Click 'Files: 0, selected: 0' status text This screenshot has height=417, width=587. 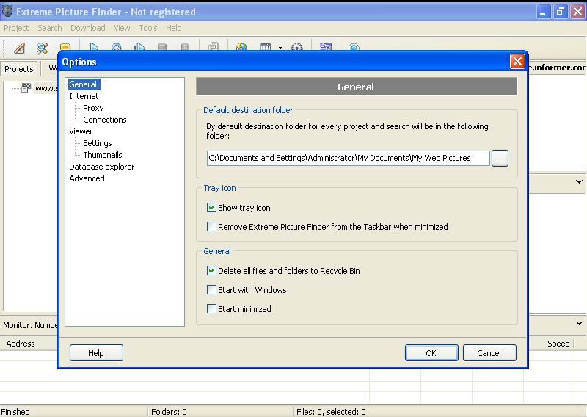(x=331, y=412)
